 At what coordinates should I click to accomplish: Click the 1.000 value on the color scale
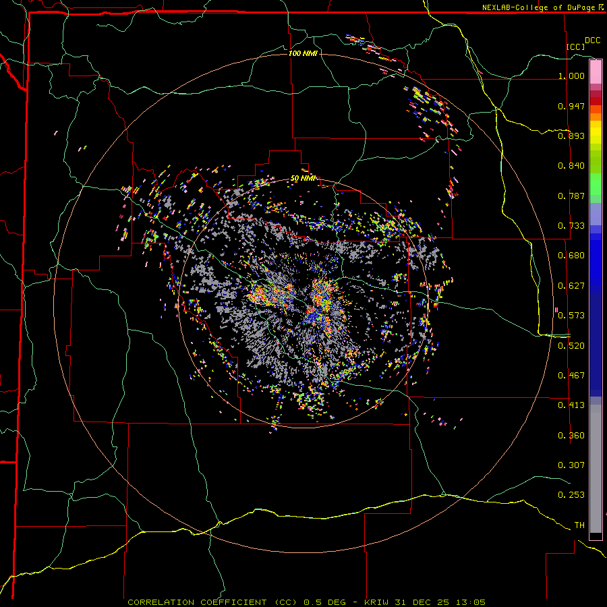(571, 76)
